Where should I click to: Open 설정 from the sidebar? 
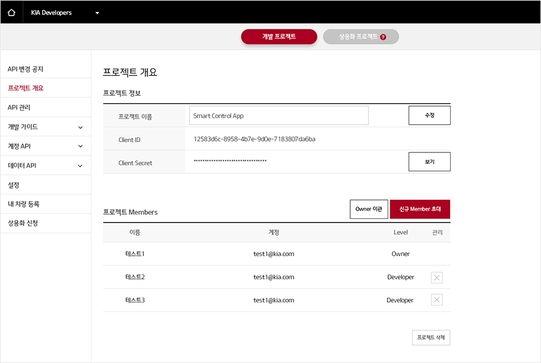tap(14, 185)
